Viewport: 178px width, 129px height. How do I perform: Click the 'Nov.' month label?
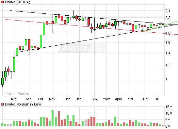click(x=53, y=99)
